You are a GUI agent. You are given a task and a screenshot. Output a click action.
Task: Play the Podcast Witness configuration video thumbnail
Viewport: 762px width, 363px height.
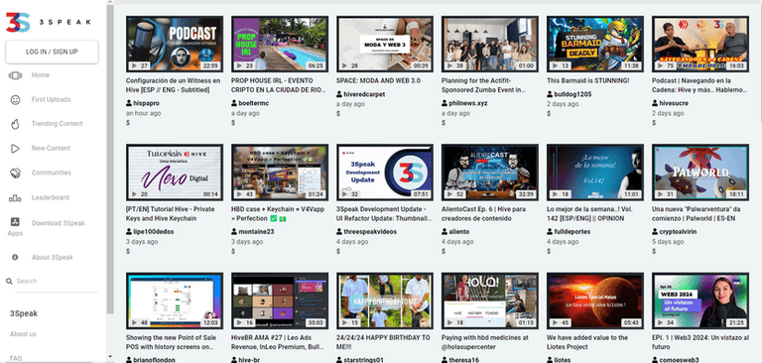coord(175,45)
